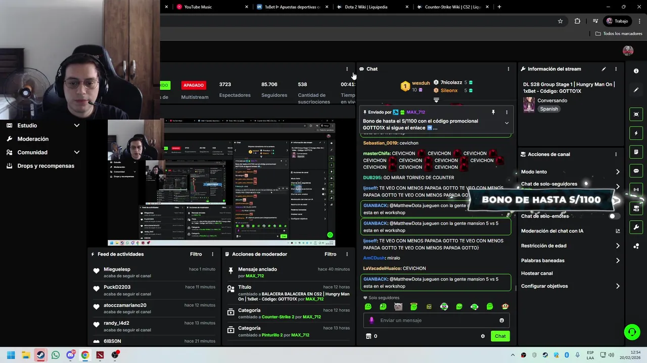Screen dimensions: 647x363
Task: Click the notes document icon in right sidebar
Action: [x=636, y=152]
